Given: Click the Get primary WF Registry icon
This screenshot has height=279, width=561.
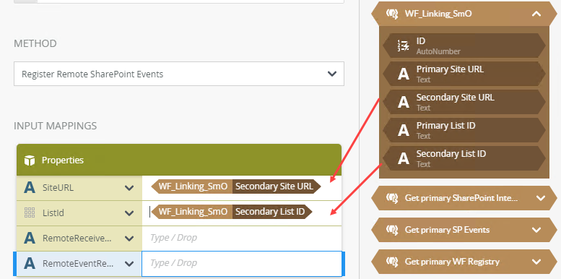Looking at the screenshot, I should [392, 262].
